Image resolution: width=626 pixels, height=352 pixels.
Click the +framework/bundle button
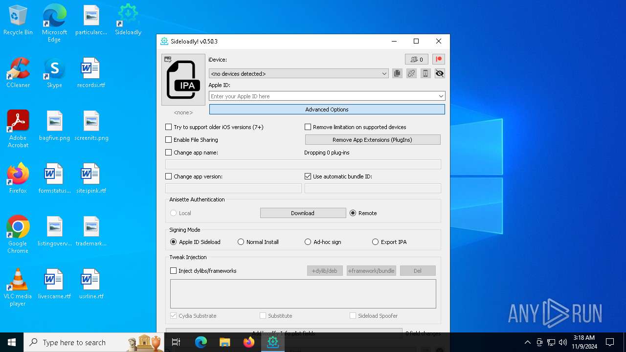pos(371,271)
